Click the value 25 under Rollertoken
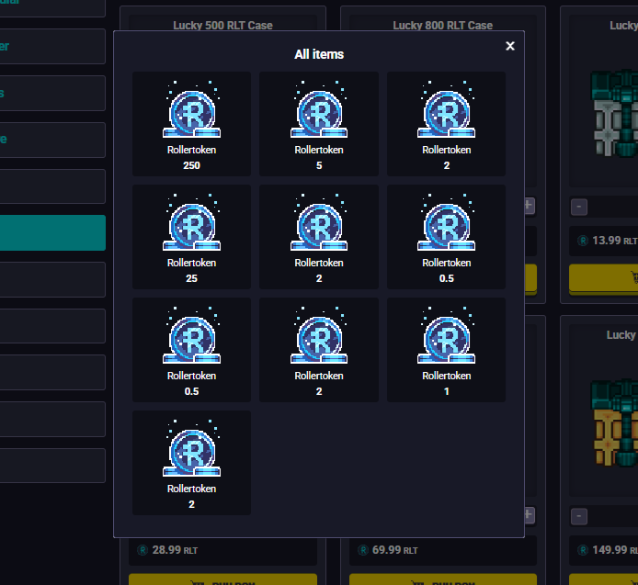Image resolution: width=638 pixels, height=585 pixels. (x=191, y=278)
